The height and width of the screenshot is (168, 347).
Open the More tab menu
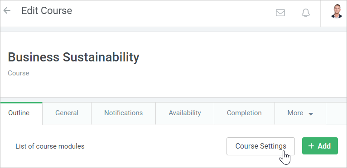pyautogui.click(x=300, y=113)
